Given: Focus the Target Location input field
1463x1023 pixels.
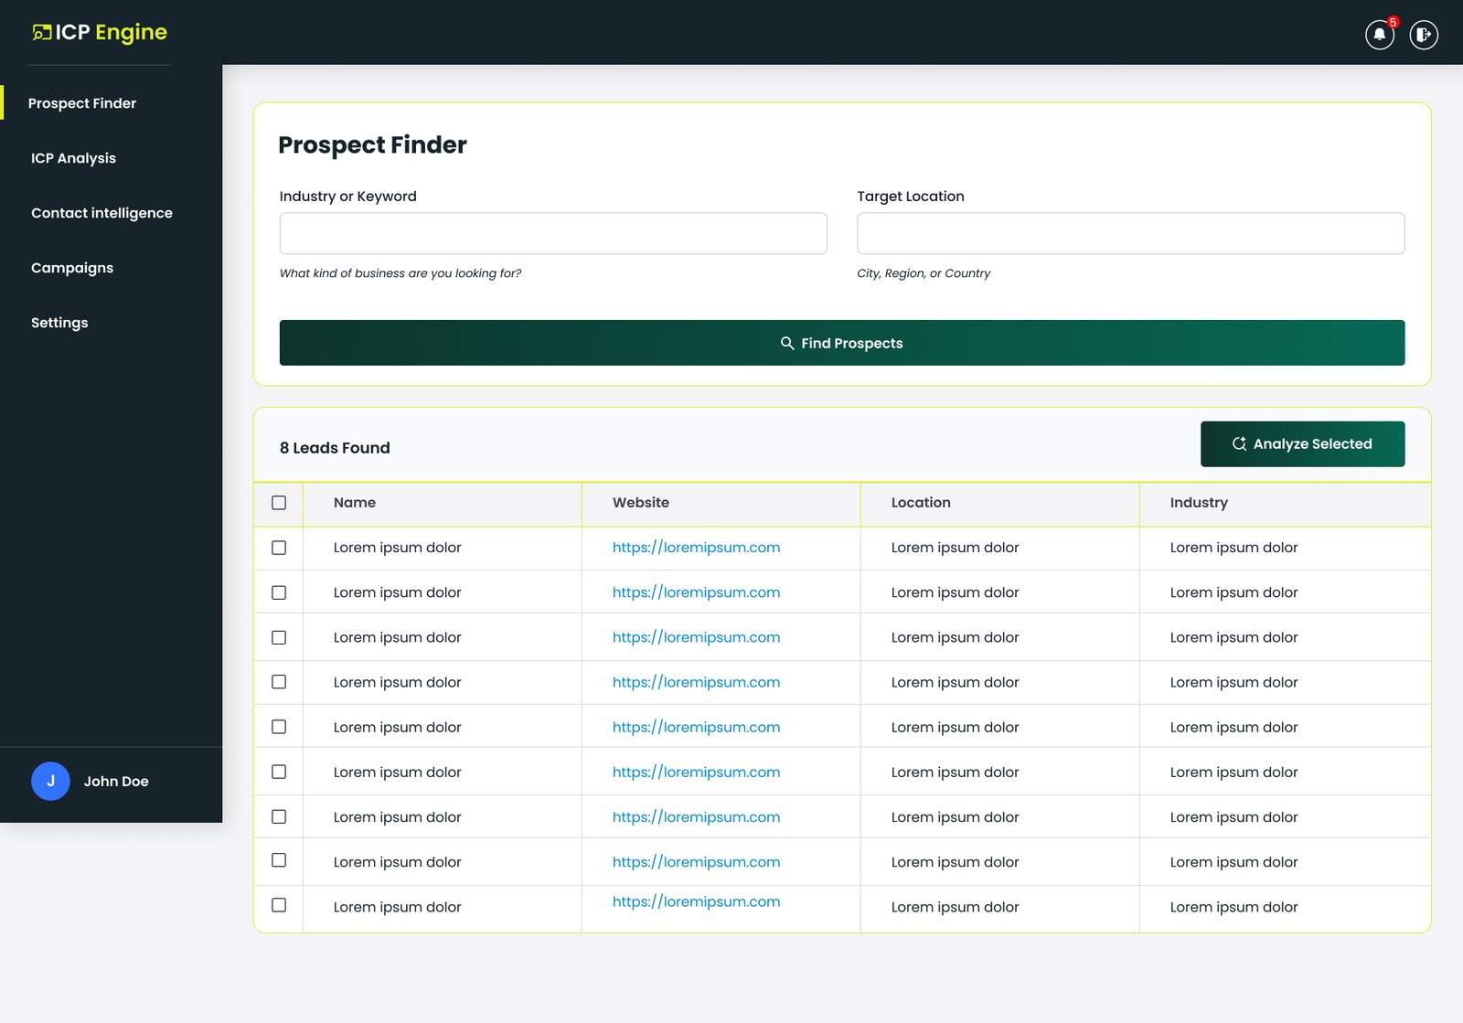Looking at the screenshot, I should 1131,233.
